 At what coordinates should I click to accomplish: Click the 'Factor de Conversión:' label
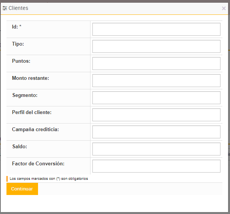click(x=38, y=164)
